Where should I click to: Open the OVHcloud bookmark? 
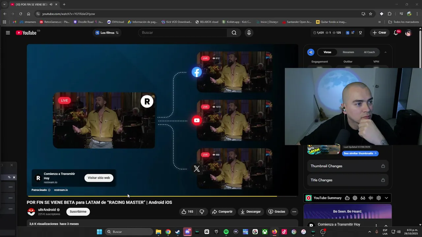pyautogui.click(x=115, y=22)
